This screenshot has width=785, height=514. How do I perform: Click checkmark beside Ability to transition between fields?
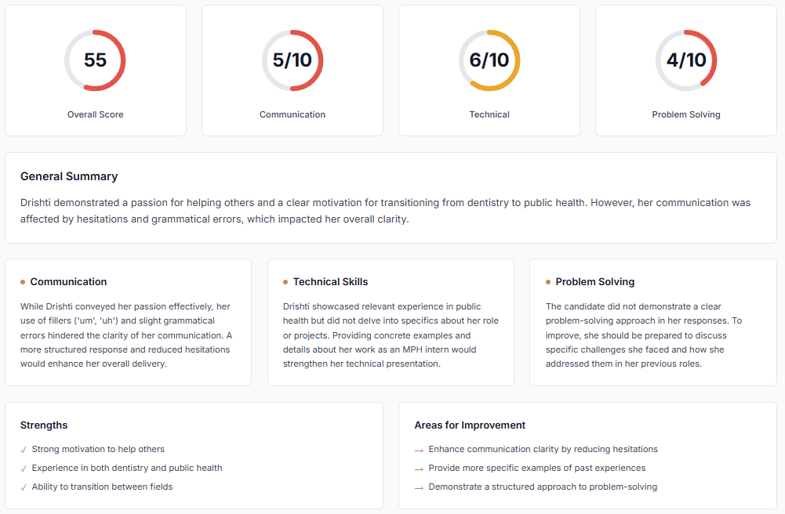[x=24, y=487]
